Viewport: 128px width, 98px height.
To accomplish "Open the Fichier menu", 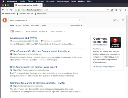I will click(x=23, y=1).
